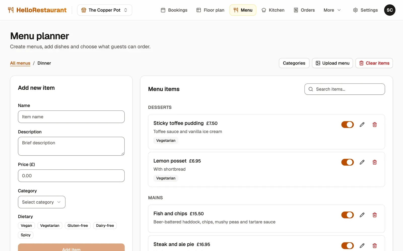Expand the More navigation menu
Screen dimensions: 403x251
(x=332, y=10)
